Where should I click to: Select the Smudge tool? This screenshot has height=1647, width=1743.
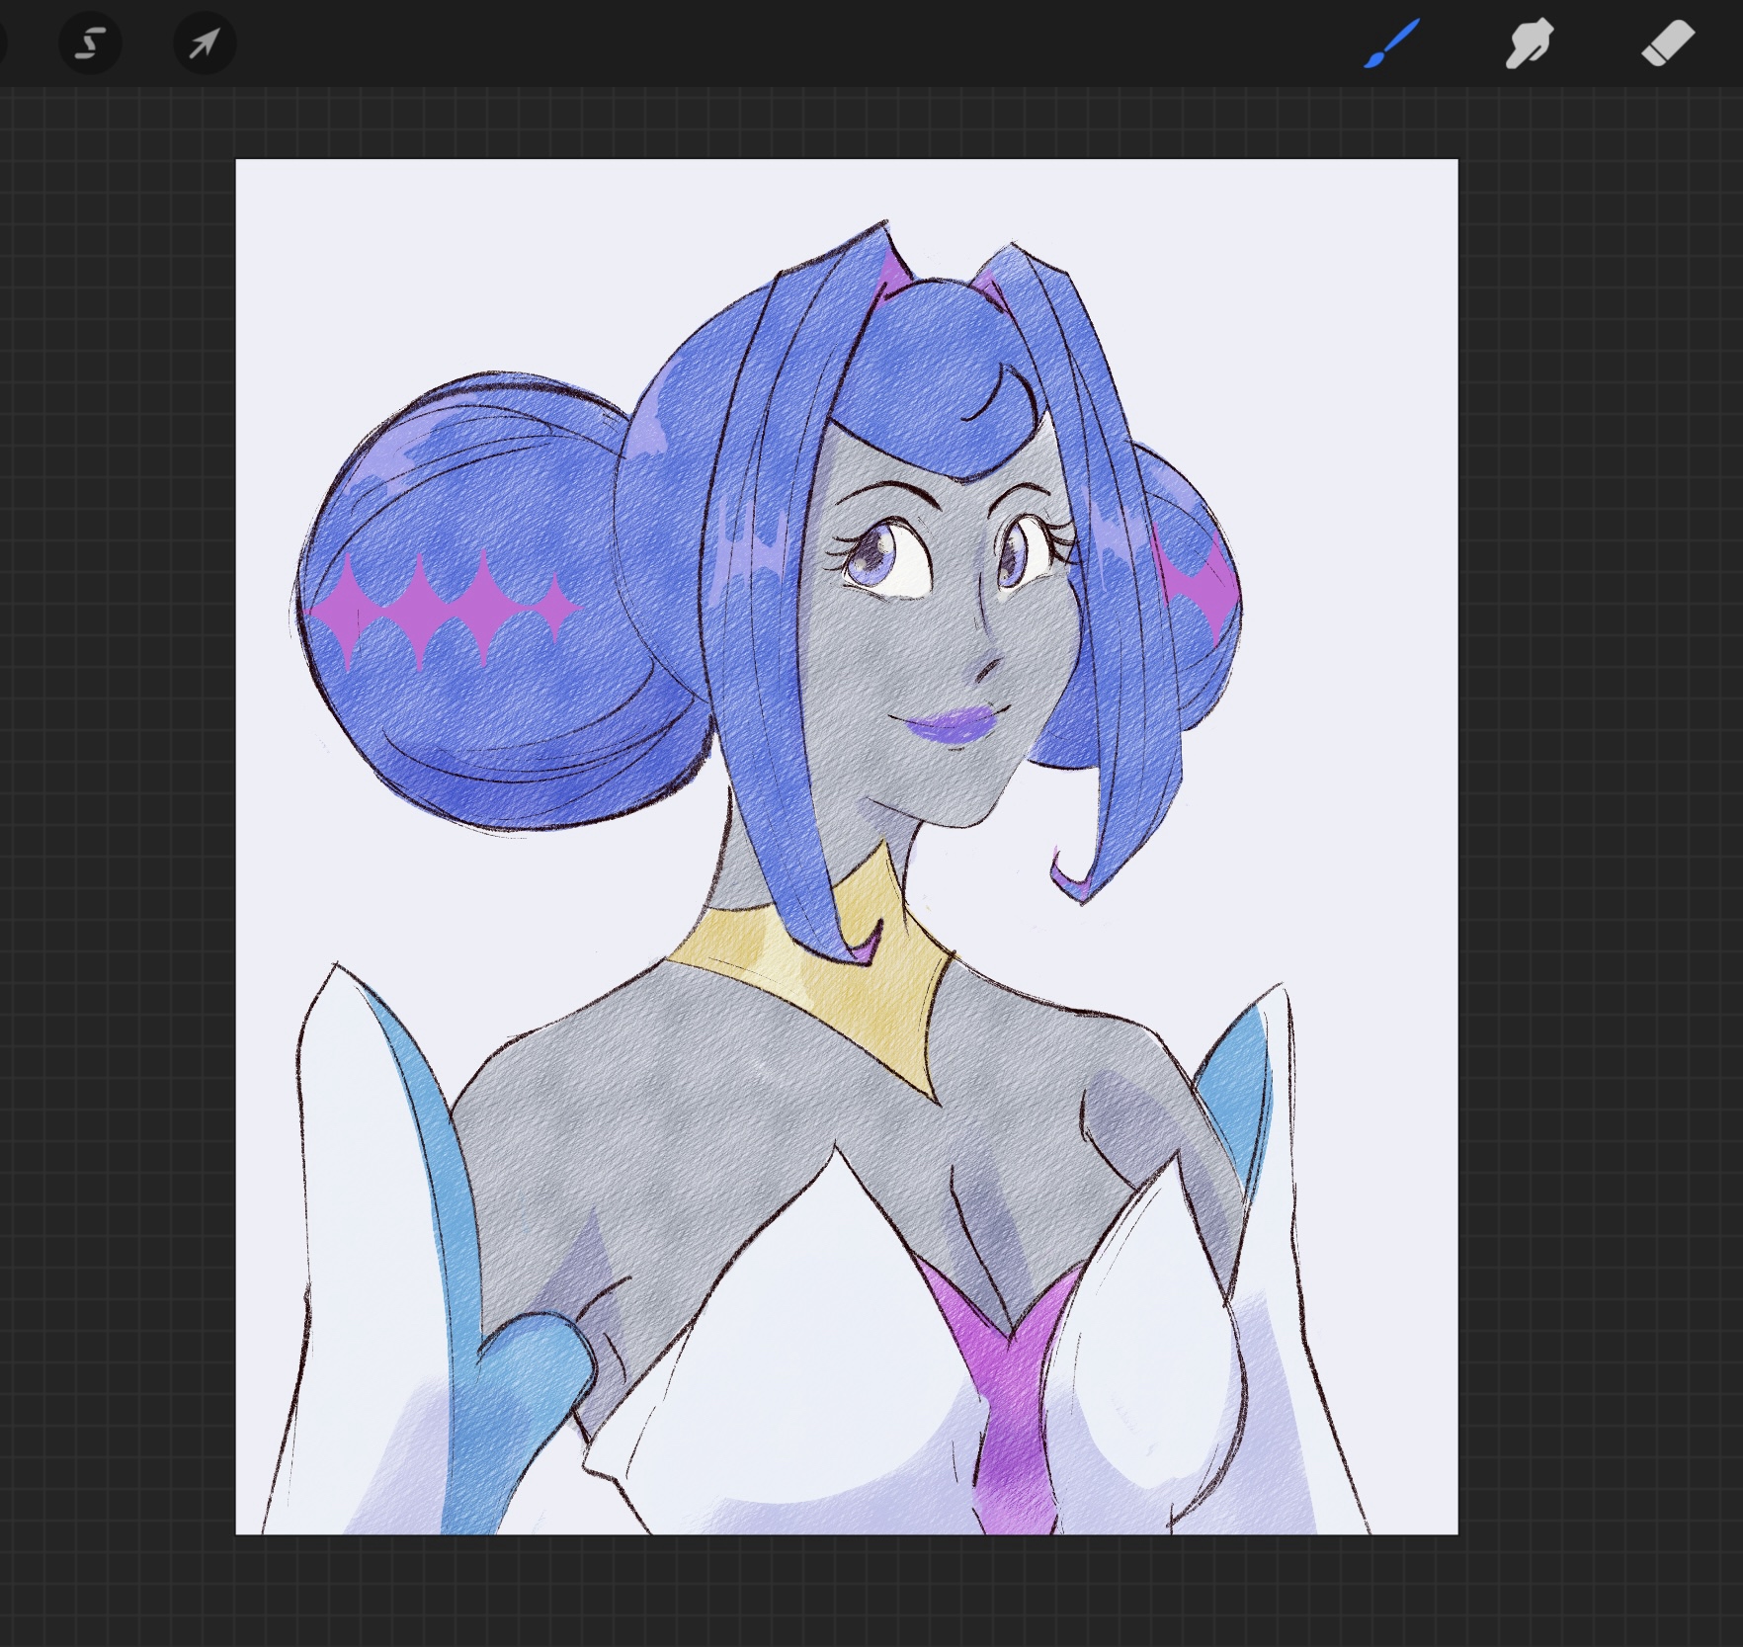pos(1529,44)
